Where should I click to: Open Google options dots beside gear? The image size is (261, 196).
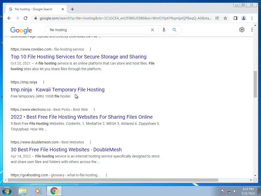tap(252, 30)
